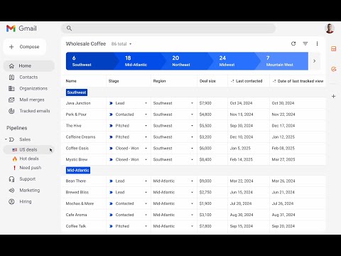Click the Deal size column header

click(x=207, y=81)
